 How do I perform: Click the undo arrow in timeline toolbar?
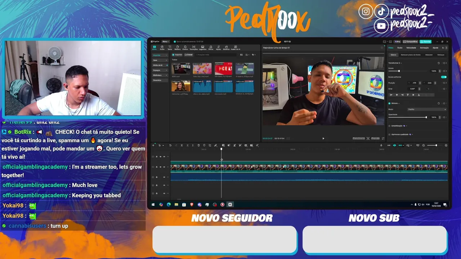click(170, 145)
